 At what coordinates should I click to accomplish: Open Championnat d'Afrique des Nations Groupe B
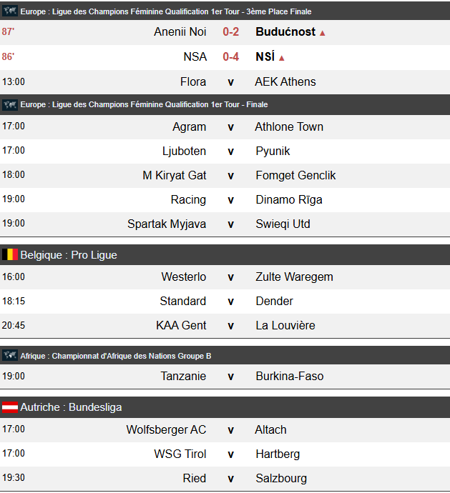[x=115, y=356]
